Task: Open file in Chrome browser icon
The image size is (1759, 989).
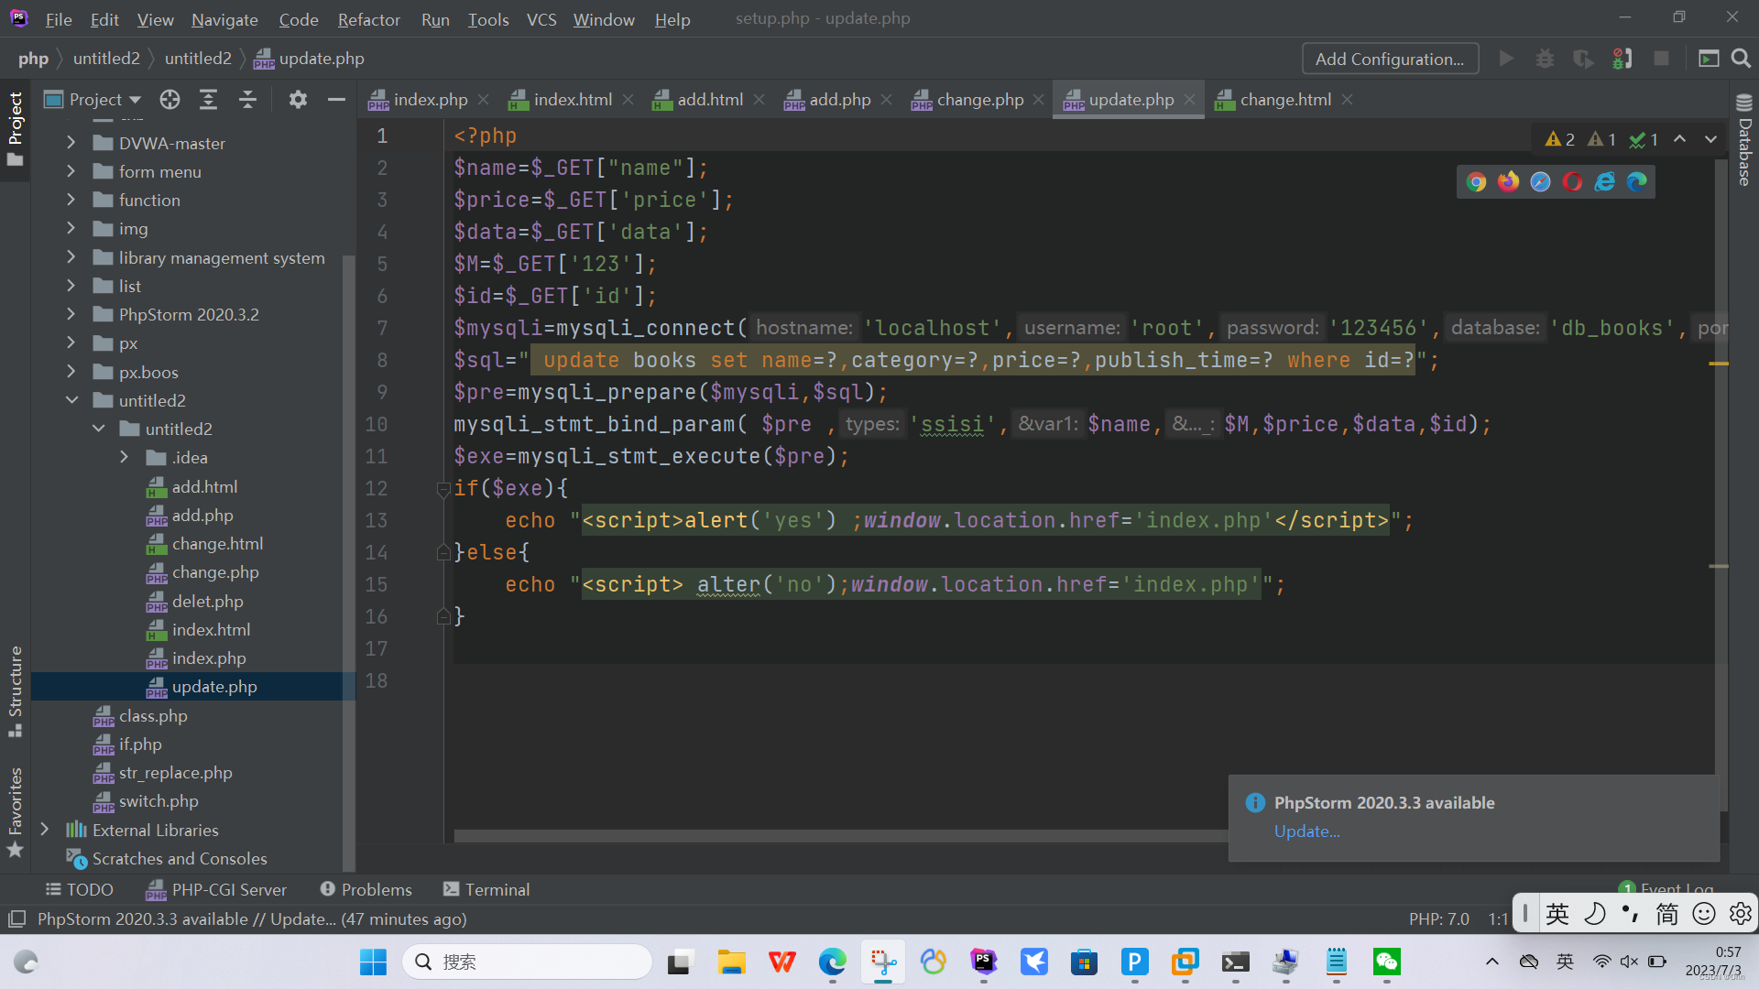Action: point(1476,182)
